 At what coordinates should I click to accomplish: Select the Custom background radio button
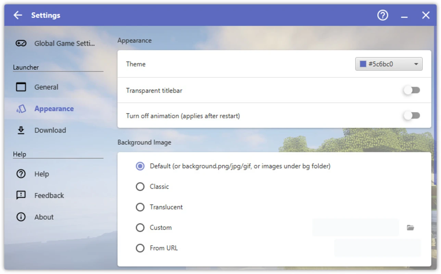[x=140, y=228]
